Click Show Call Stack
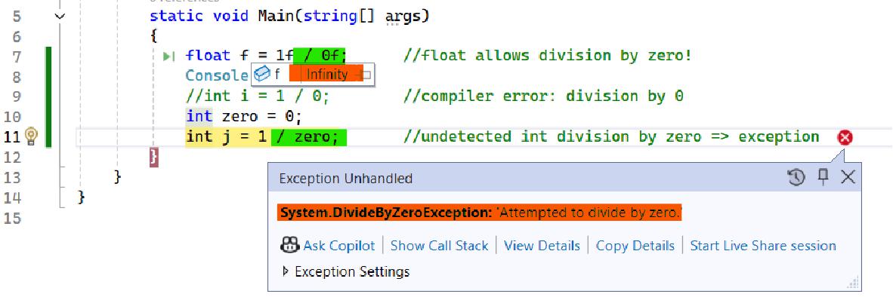Image resolution: width=893 pixels, height=297 pixels. pos(439,246)
